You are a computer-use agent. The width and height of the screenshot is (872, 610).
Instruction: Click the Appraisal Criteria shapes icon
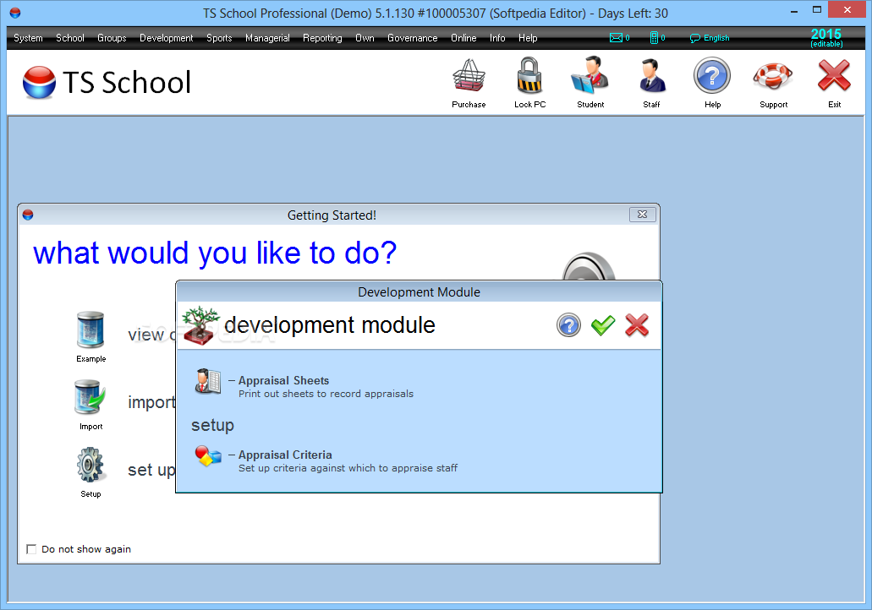pyautogui.click(x=208, y=456)
